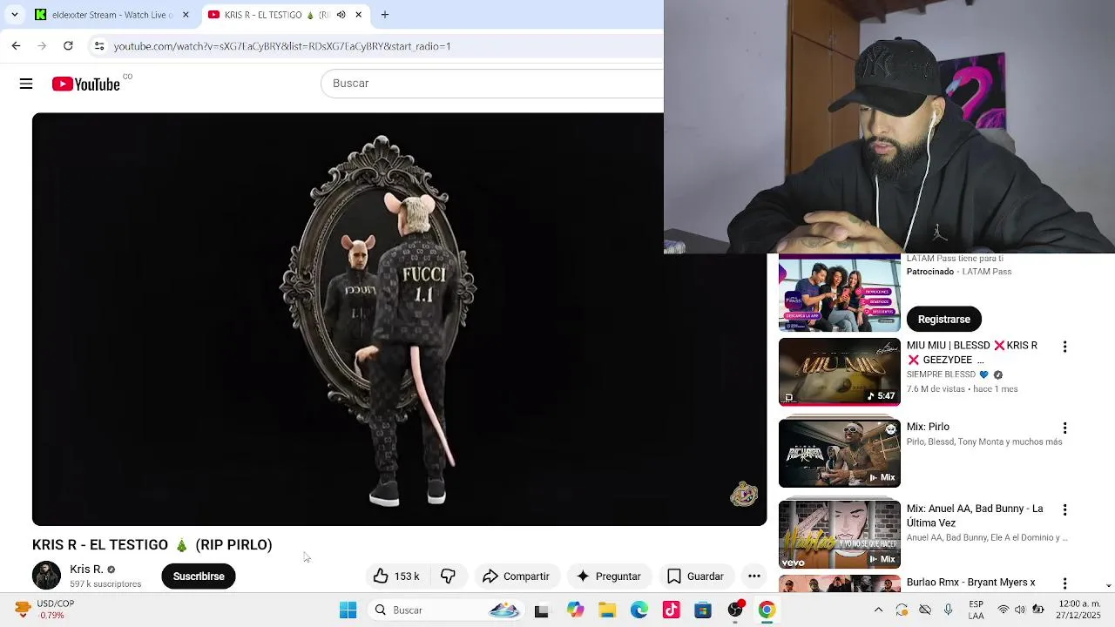This screenshot has height=627, width=1115.
Task: Subscribe using the Suscribirse button
Action: point(199,576)
